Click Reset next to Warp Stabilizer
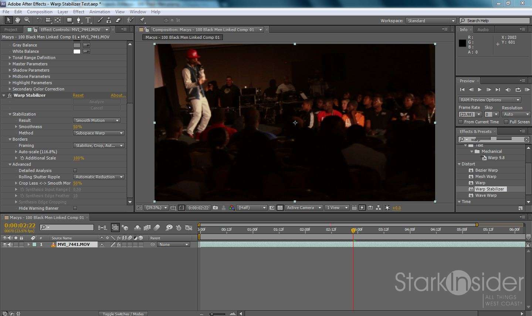 [x=78, y=95]
